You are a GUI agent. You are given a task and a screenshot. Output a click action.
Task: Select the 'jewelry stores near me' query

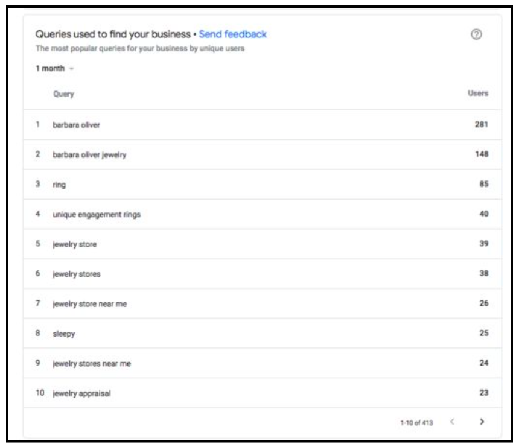[92, 364]
